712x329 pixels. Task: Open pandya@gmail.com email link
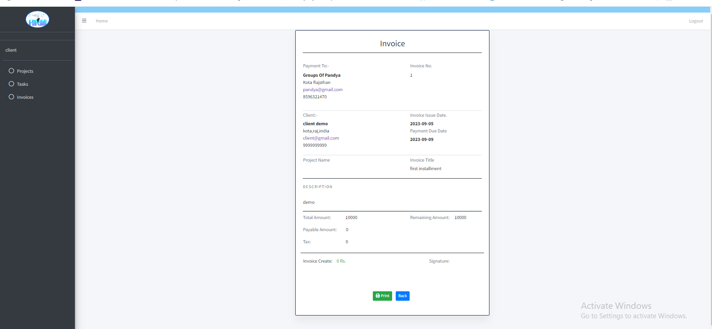(x=323, y=90)
